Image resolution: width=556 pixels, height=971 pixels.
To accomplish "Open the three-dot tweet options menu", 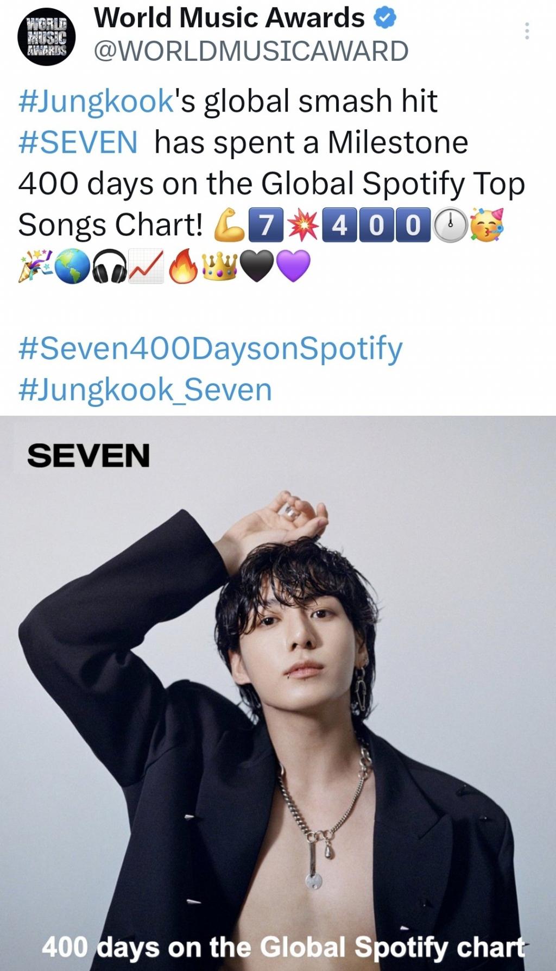I will tap(527, 31).
